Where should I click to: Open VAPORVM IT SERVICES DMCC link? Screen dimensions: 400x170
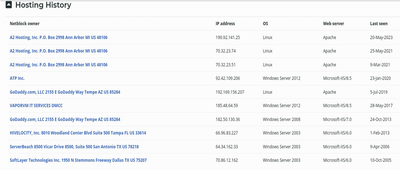(x=36, y=106)
